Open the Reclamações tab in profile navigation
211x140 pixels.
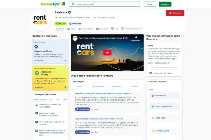[x=86, y=29]
